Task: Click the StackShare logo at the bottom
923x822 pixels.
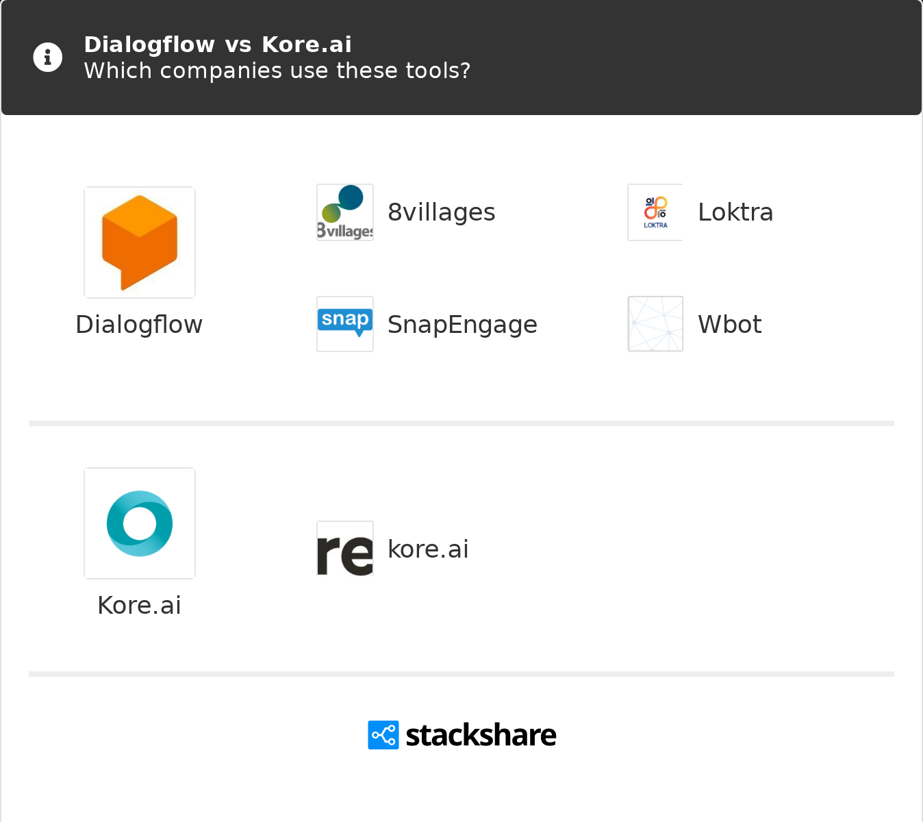Action: (461, 734)
